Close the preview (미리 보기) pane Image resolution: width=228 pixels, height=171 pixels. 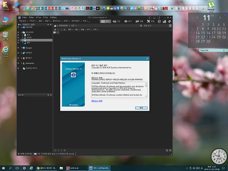click(51, 95)
